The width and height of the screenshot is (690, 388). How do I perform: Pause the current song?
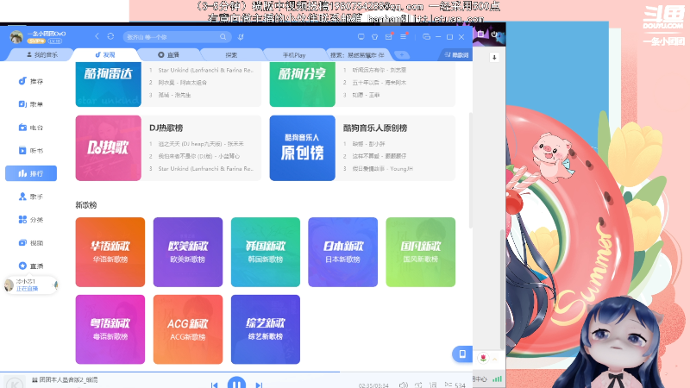(x=236, y=383)
